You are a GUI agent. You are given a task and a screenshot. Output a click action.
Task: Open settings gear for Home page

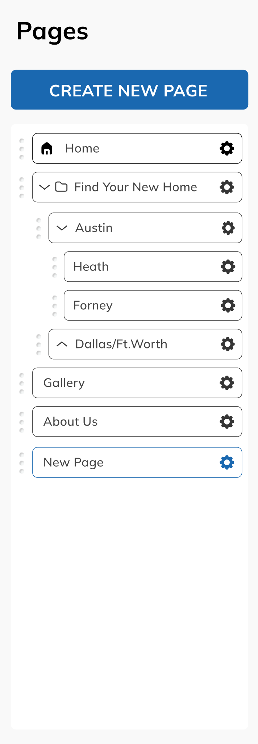[x=227, y=148]
